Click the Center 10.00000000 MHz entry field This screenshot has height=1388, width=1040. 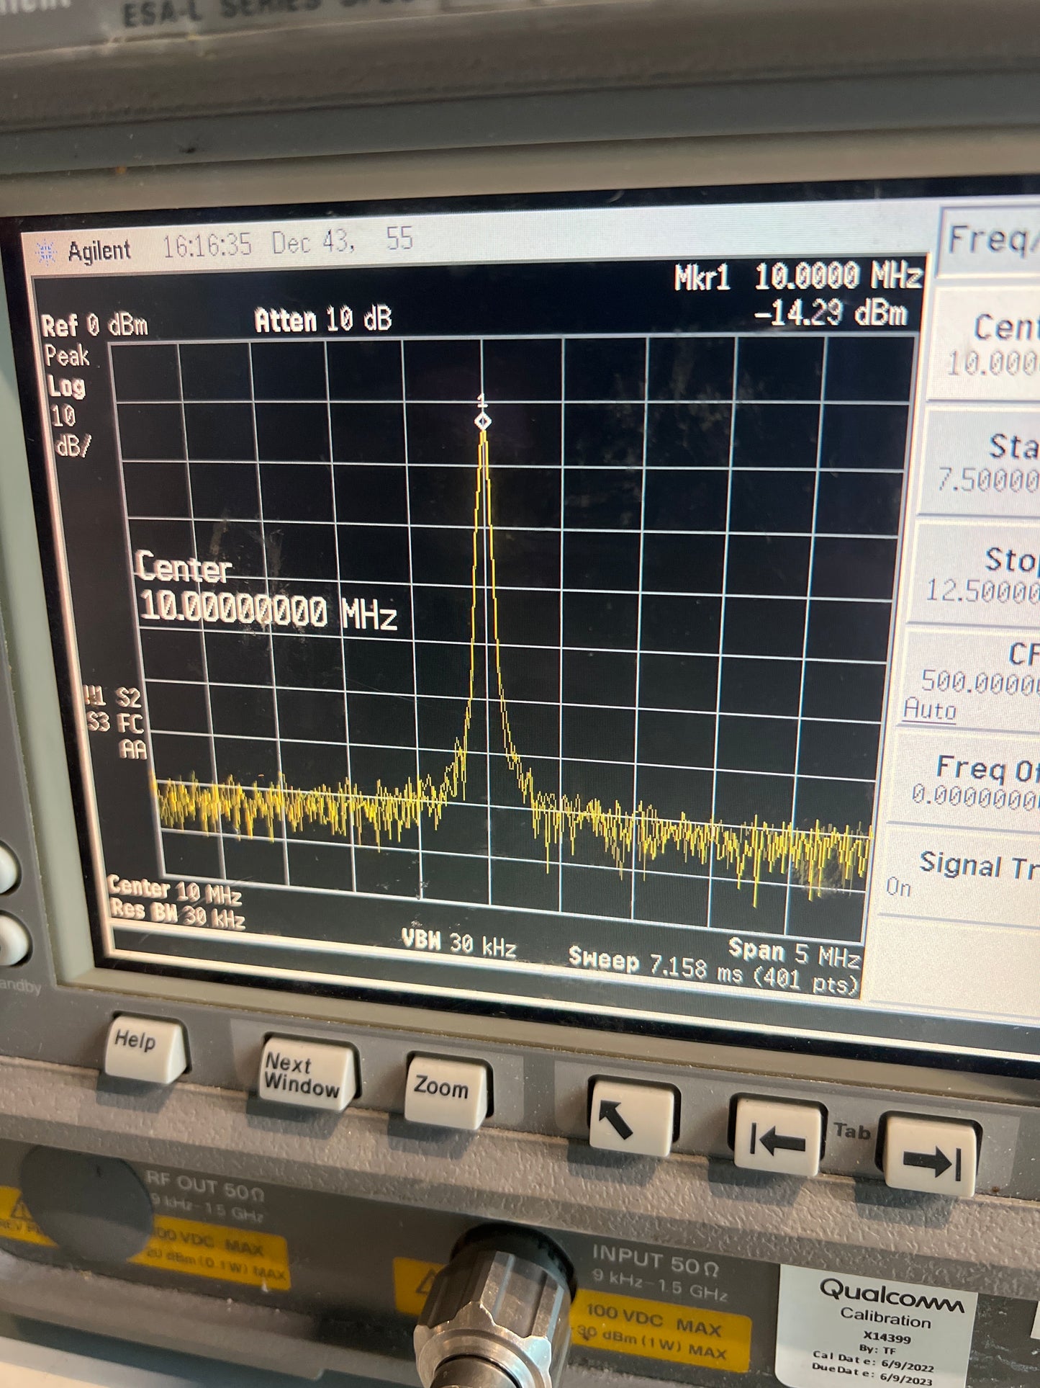pos(266,592)
